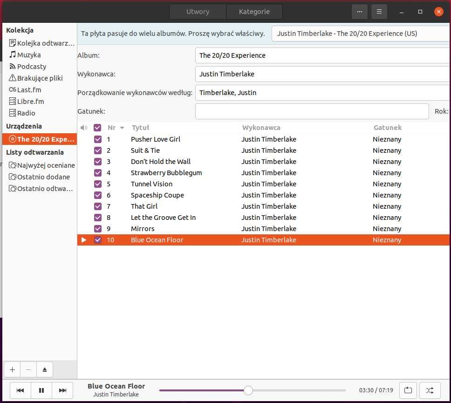The image size is (451, 403).
Task: Switch to Kategorie view
Action: click(x=254, y=12)
